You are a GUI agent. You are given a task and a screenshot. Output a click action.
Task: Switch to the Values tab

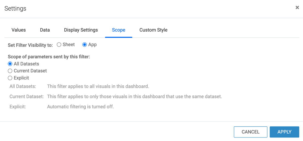pos(19,30)
